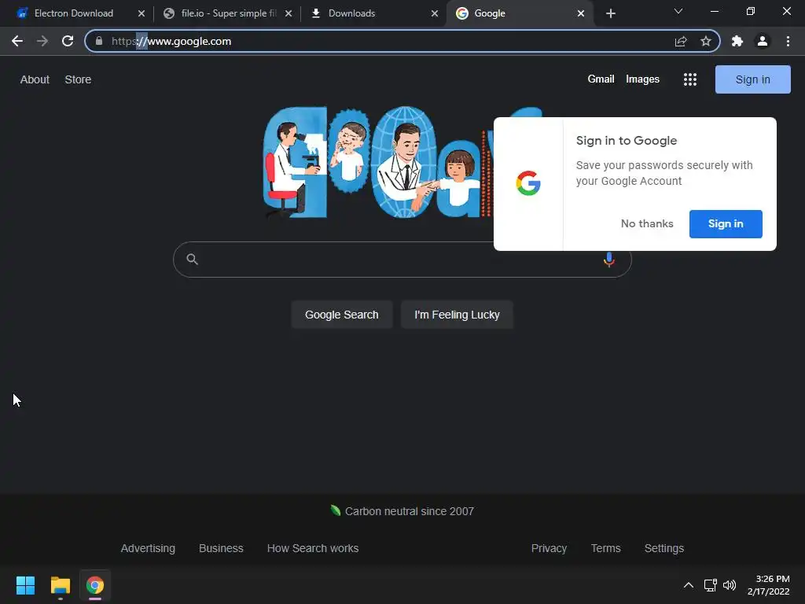This screenshot has width=805, height=604.
Task: Click the Google logo in popup
Action: [x=528, y=183]
